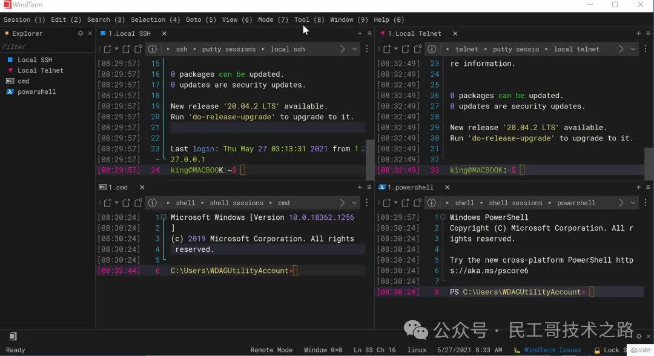Viewport: 654px width, 356px height.
Task: Click new session icon in Local SSH toolbar
Action: [x=108, y=49]
